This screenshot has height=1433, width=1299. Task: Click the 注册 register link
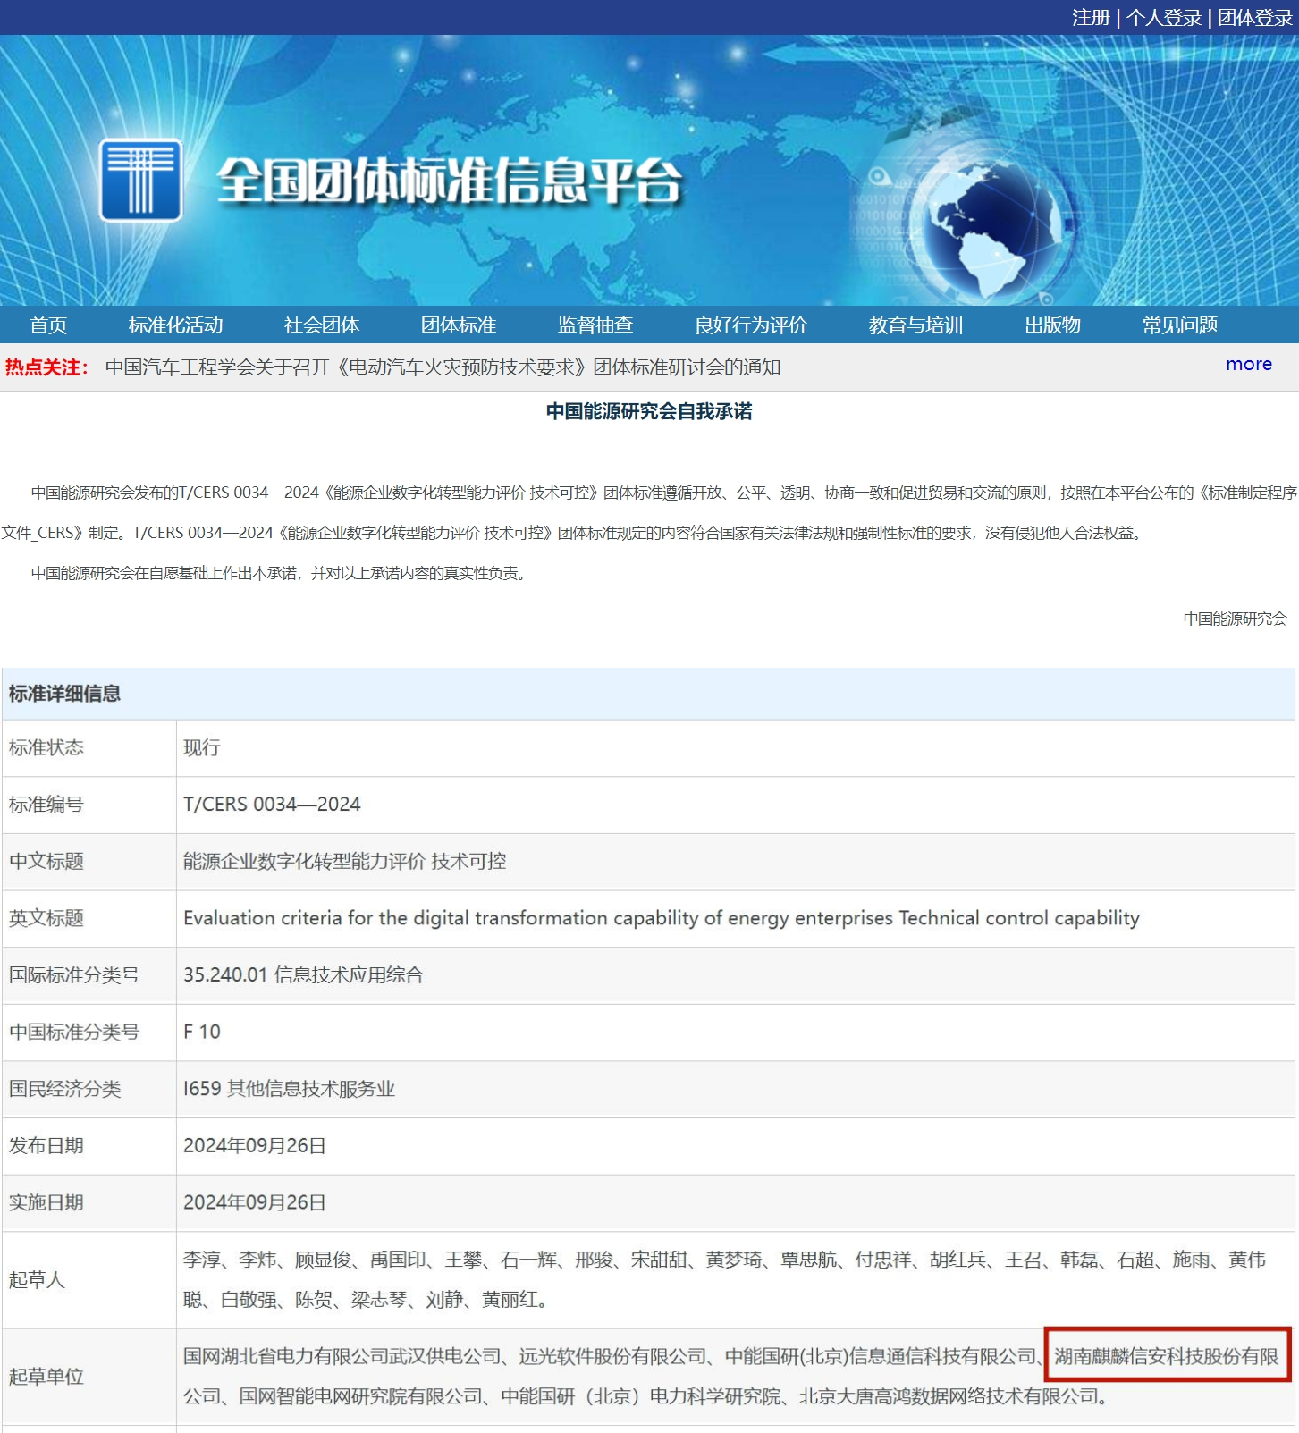[x=1090, y=18]
